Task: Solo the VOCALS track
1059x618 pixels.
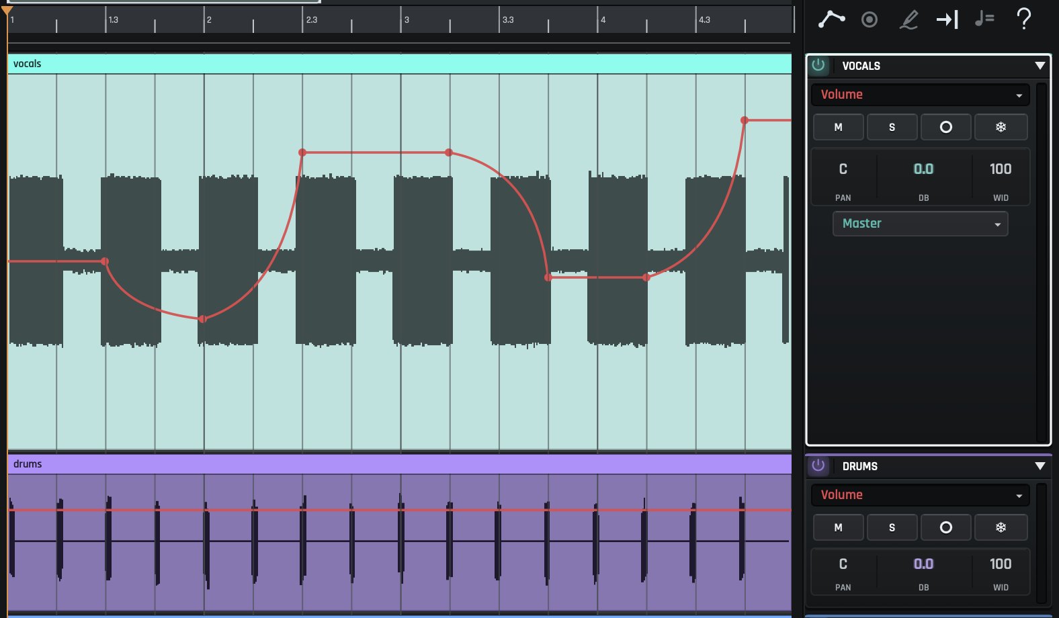Action: [x=892, y=127]
